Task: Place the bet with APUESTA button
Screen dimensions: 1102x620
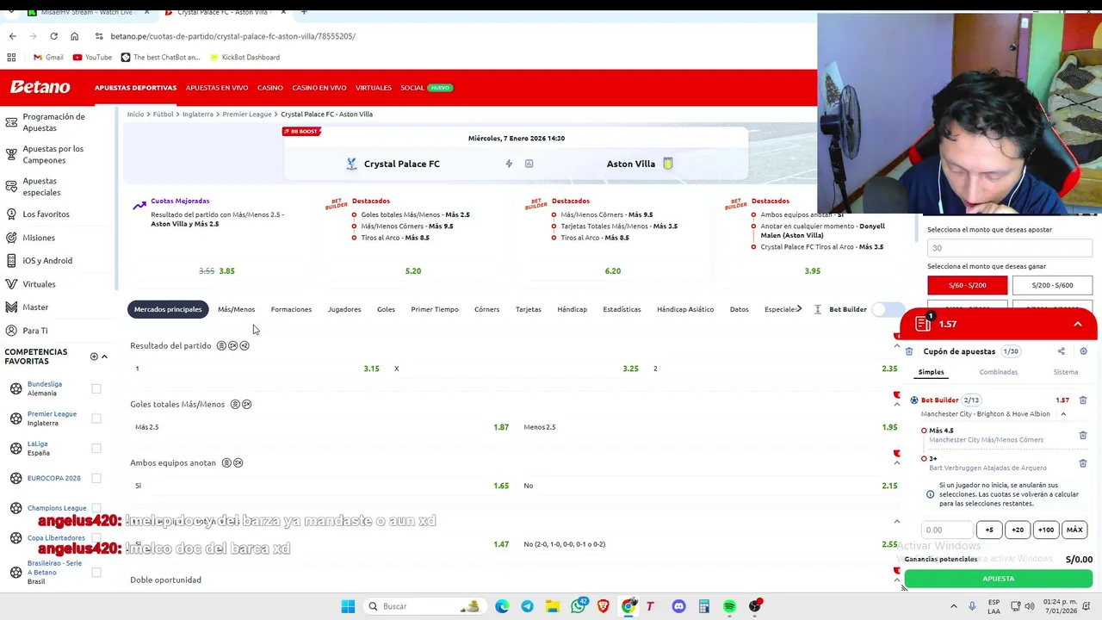Action: (x=998, y=579)
